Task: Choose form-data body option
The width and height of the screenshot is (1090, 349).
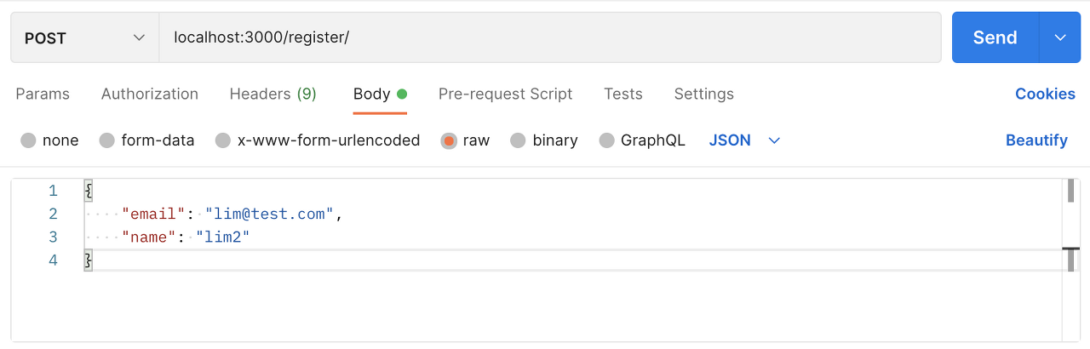Action: pyautogui.click(x=107, y=140)
